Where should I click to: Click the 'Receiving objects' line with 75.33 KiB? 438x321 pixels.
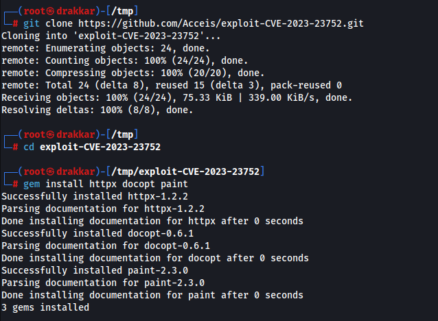click(177, 97)
